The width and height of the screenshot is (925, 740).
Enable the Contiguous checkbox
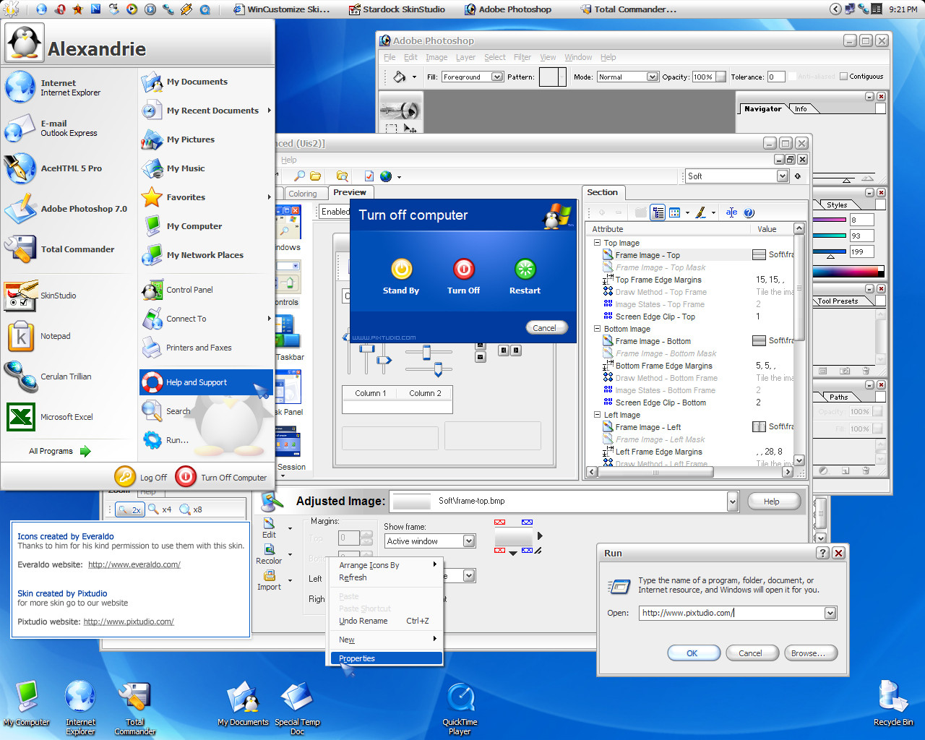(843, 77)
